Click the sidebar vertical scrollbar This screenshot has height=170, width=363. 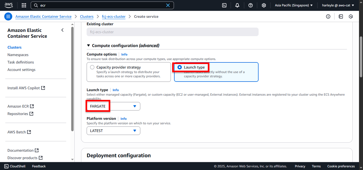pyautogui.click(x=73, y=79)
